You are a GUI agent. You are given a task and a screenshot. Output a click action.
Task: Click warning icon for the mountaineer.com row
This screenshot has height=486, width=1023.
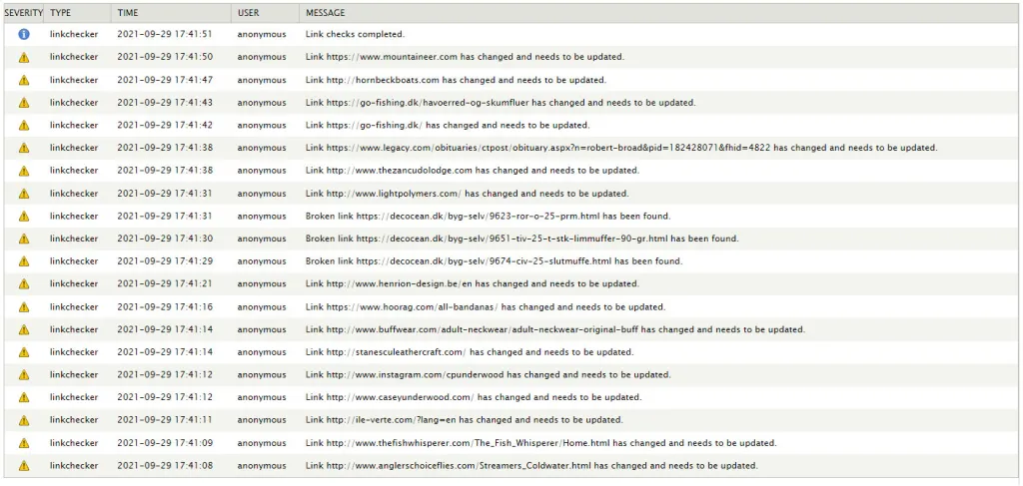(x=24, y=57)
